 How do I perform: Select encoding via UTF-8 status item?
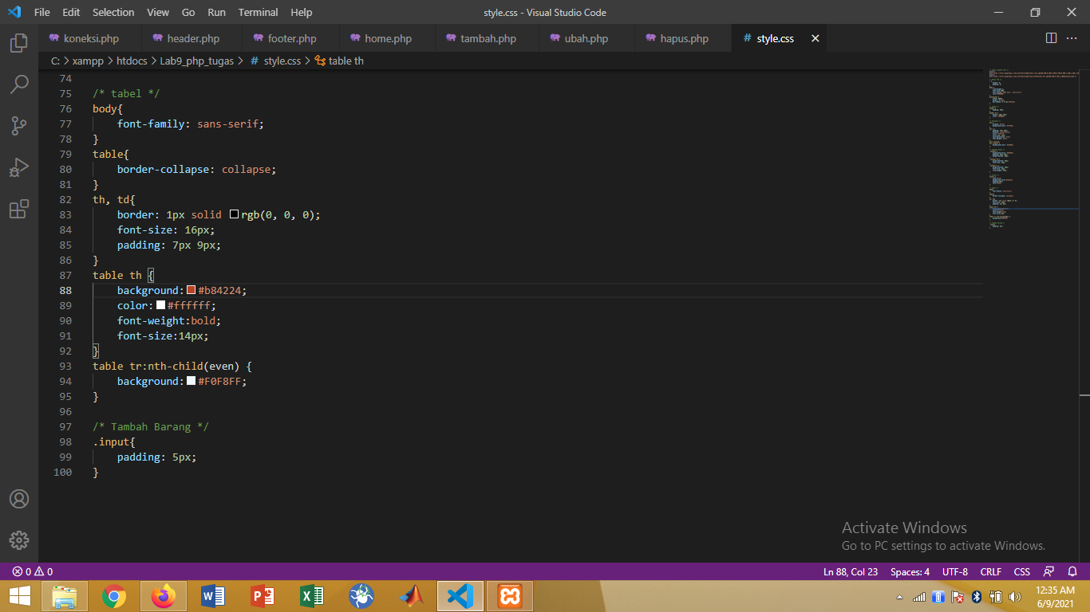tap(955, 571)
